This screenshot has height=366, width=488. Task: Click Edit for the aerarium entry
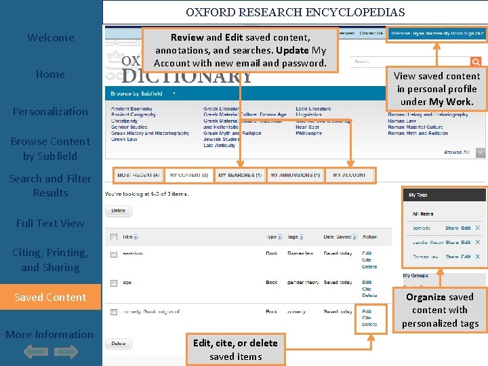point(367,253)
